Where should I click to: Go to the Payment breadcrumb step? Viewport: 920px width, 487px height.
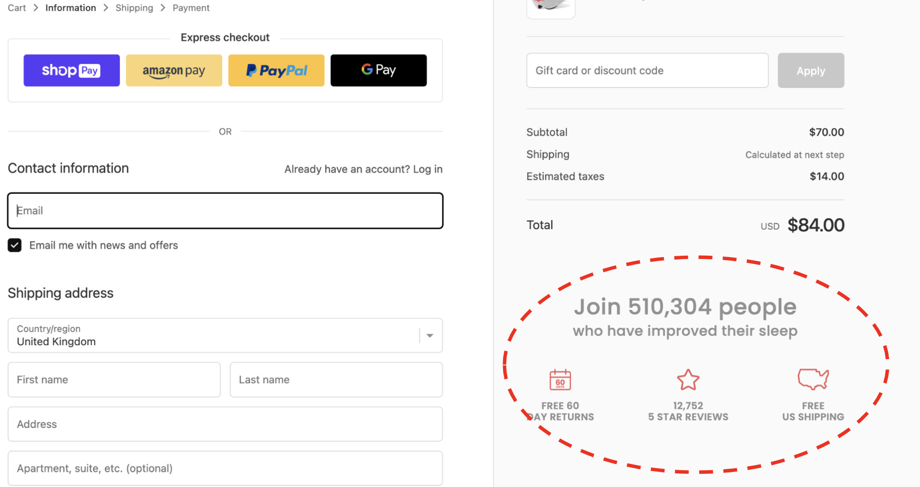coord(191,8)
